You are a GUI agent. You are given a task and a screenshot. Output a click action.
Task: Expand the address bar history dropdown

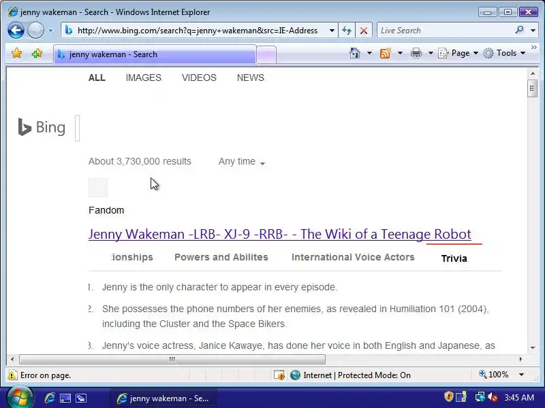coord(332,31)
